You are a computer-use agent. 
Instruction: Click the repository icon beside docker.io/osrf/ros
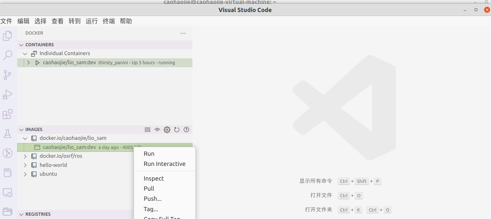[34, 156]
